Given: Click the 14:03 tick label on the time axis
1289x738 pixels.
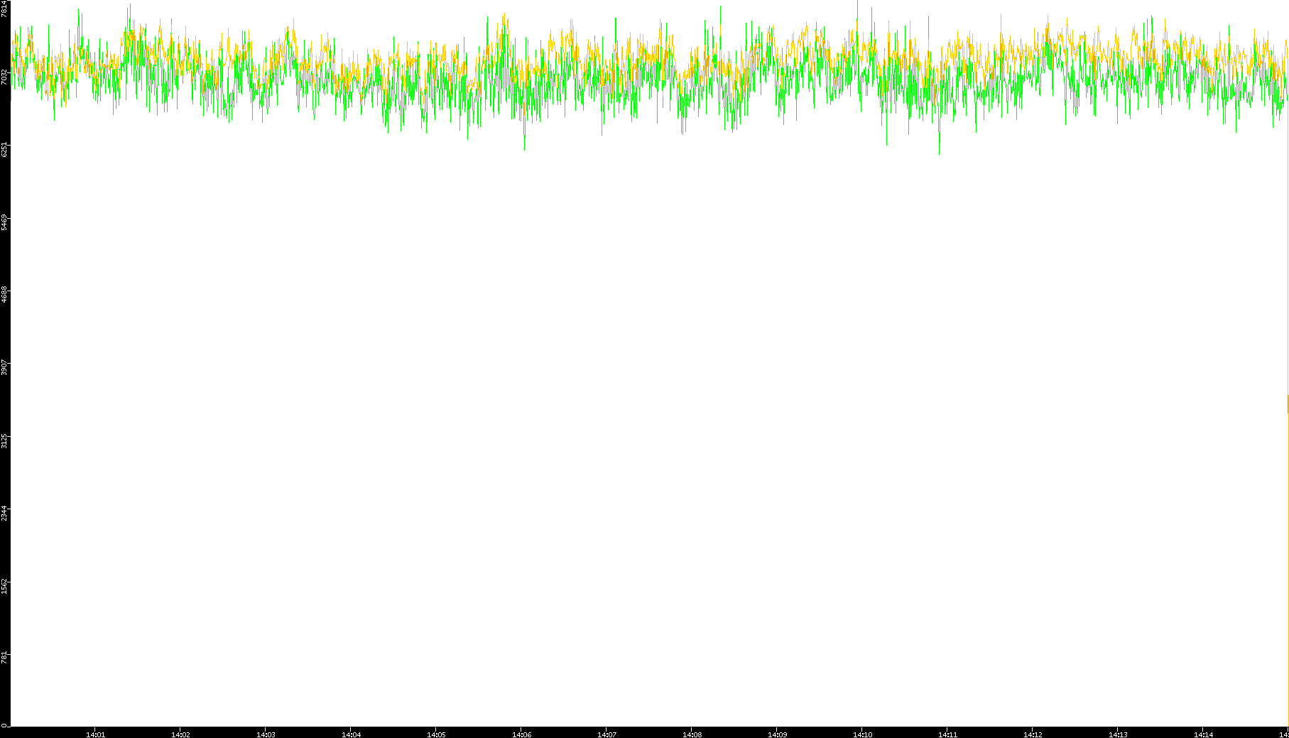Looking at the screenshot, I should click(266, 734).
